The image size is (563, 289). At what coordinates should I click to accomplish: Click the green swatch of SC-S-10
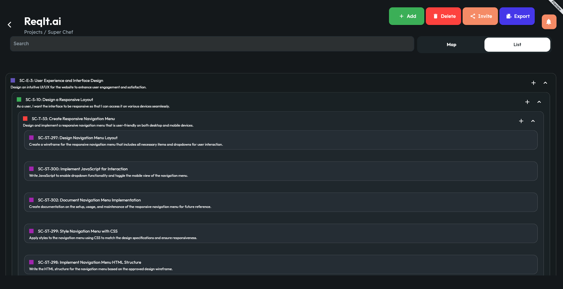19,99
